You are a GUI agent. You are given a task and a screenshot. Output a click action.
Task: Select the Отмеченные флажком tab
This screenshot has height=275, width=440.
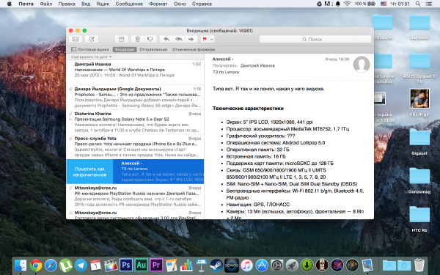[194, 49]
